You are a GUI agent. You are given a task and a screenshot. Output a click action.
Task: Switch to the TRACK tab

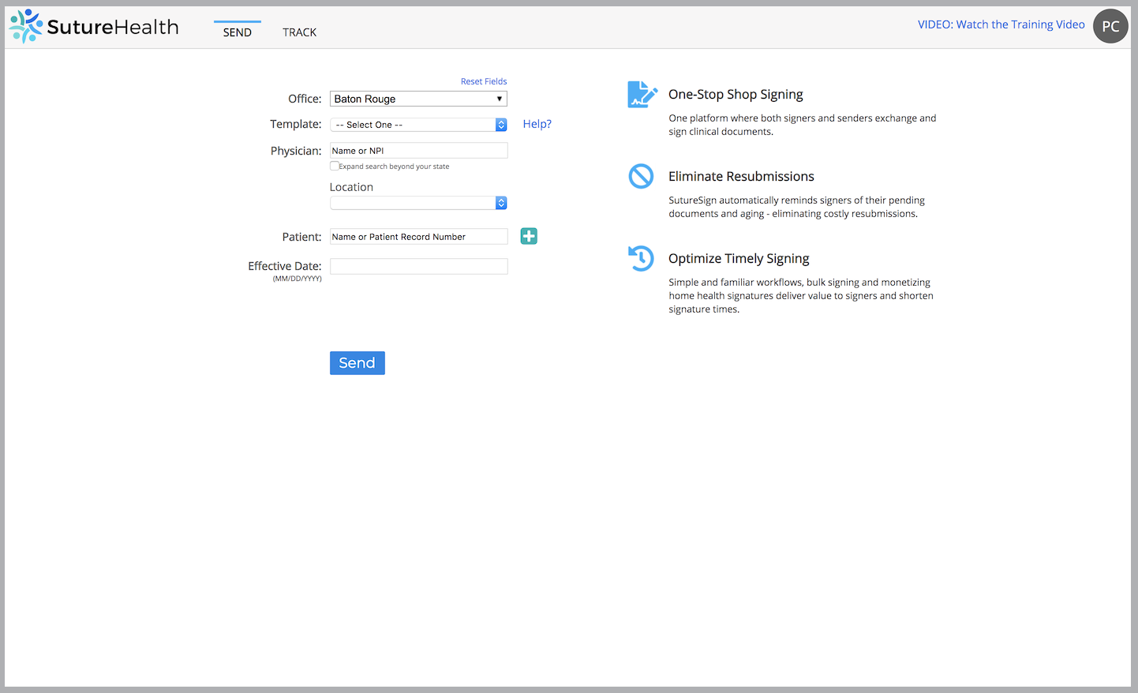point(299,32)
